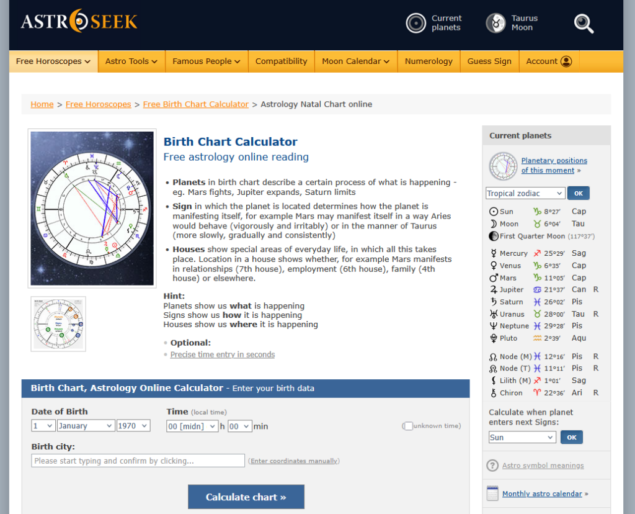Click the AstroSeek logo

[79, 22]
